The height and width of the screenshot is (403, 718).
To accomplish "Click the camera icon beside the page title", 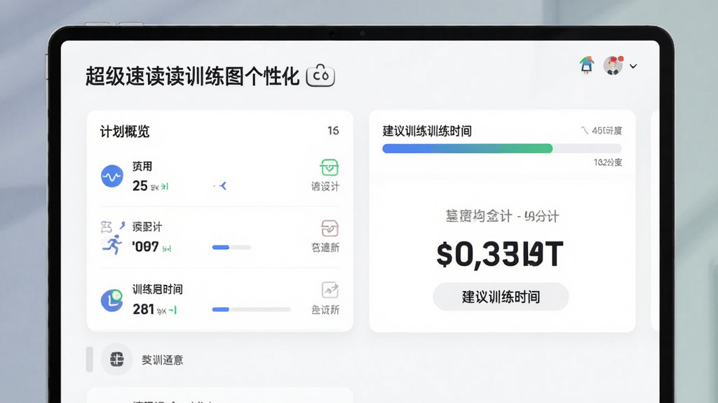I will (320, 76).
